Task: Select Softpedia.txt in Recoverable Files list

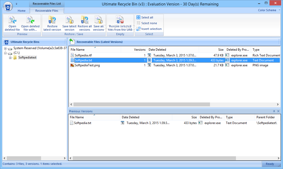Action: point(175,60)
